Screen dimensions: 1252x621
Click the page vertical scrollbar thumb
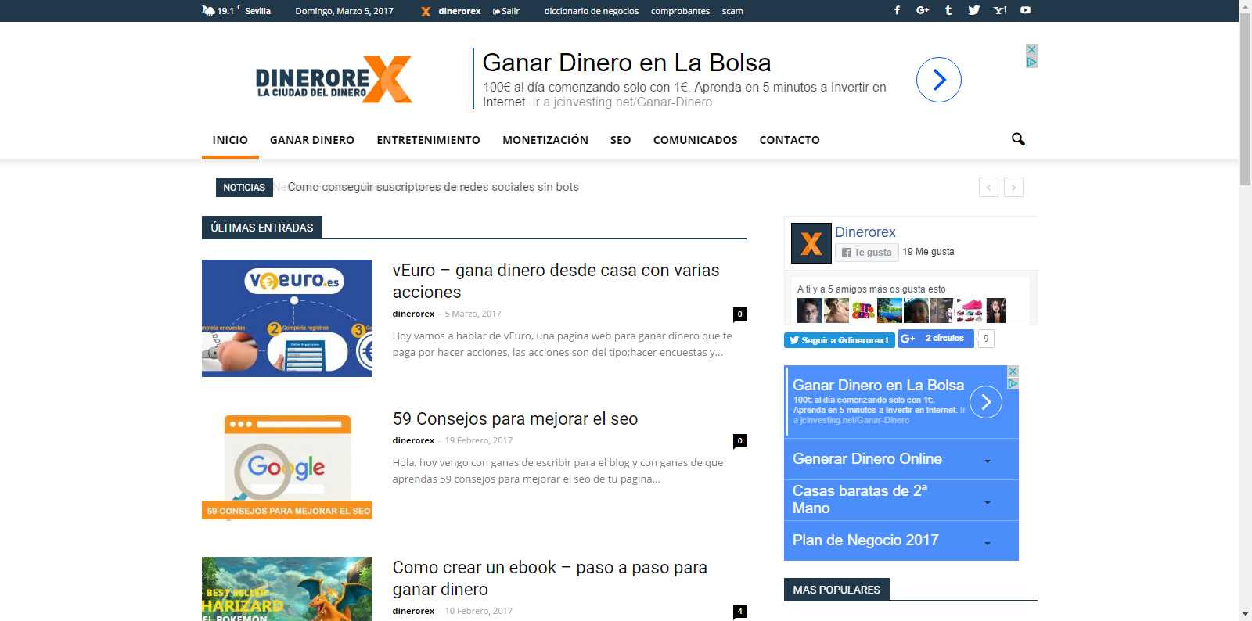pos(1245,99)
